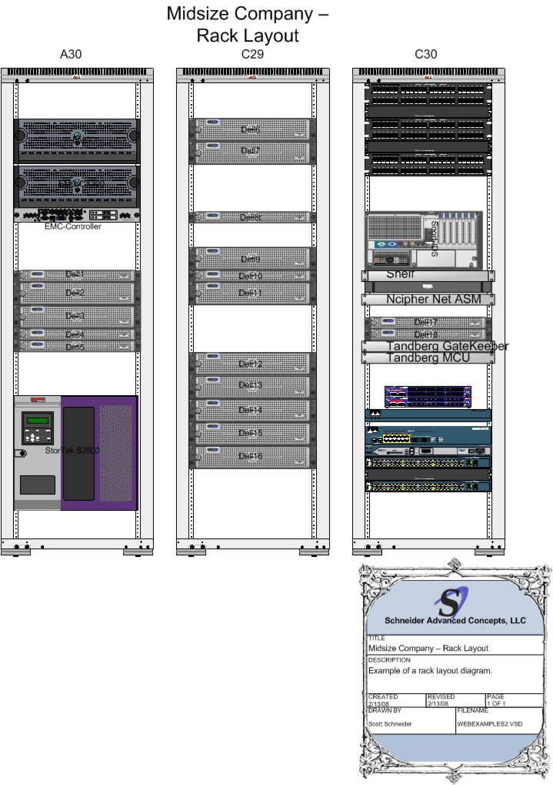Image resolution: width=553 pixels, height=785 pixels.
Task: Click the Dell14 server unit
Action: 252,410
